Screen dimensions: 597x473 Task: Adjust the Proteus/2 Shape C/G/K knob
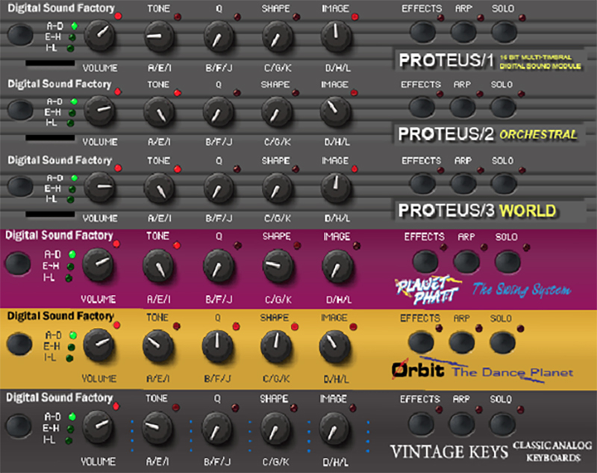tap(277, 112)
